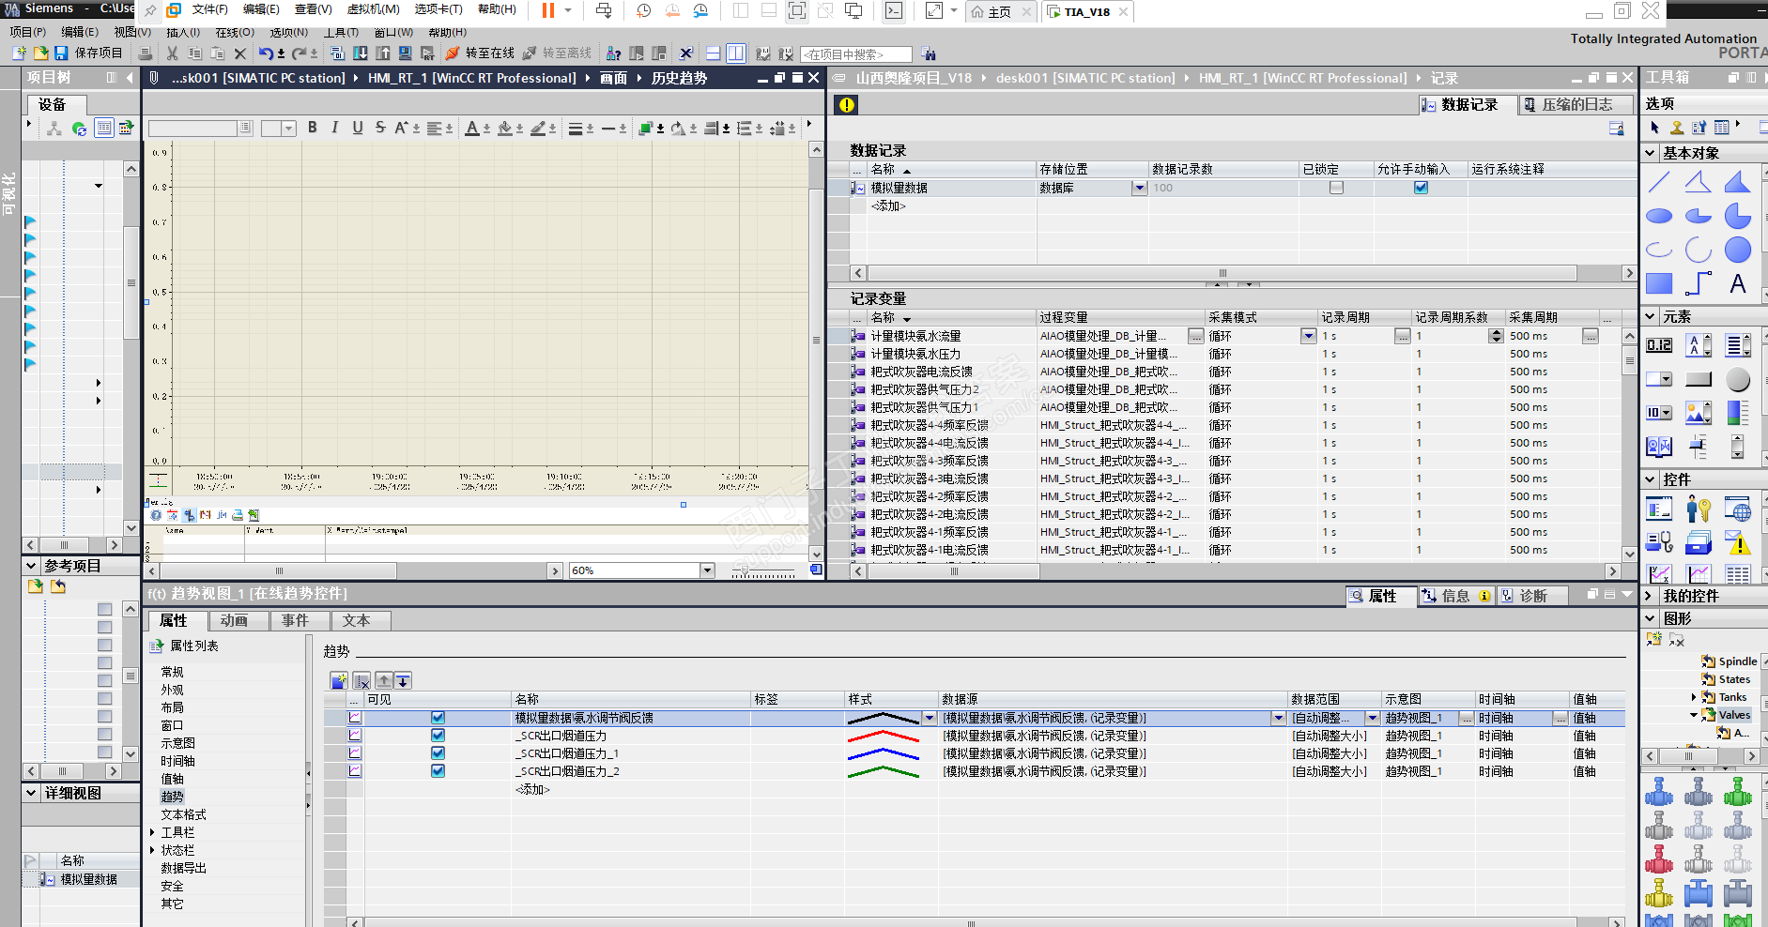Screen dimensions: 1768x927
Task: Disable 允许手动输入 for 模拟量数据 log
Action: [x=1421, y=188]
